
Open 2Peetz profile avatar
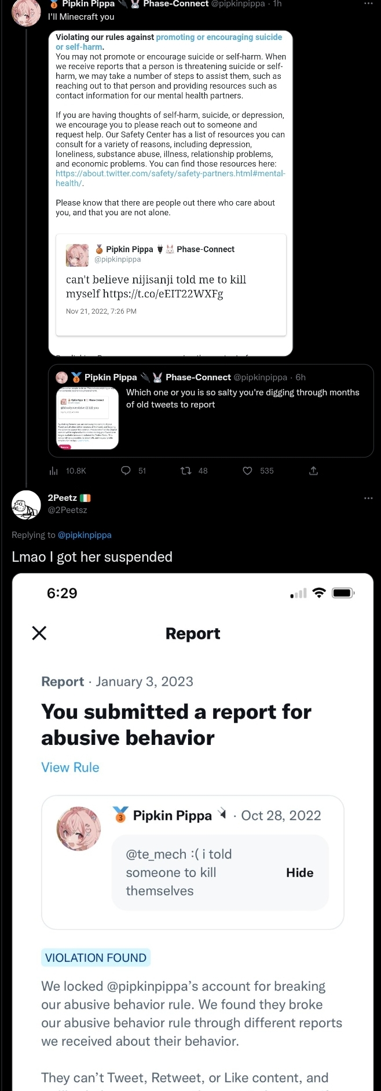point(26,504)
